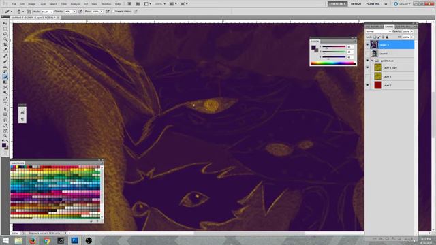Switch to the Essentials workspace
This screenshot has width=436, height=245.
(x=337, y=4)
